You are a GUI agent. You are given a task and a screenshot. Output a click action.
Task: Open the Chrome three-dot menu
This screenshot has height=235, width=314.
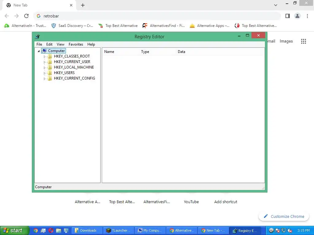[307, 16]
